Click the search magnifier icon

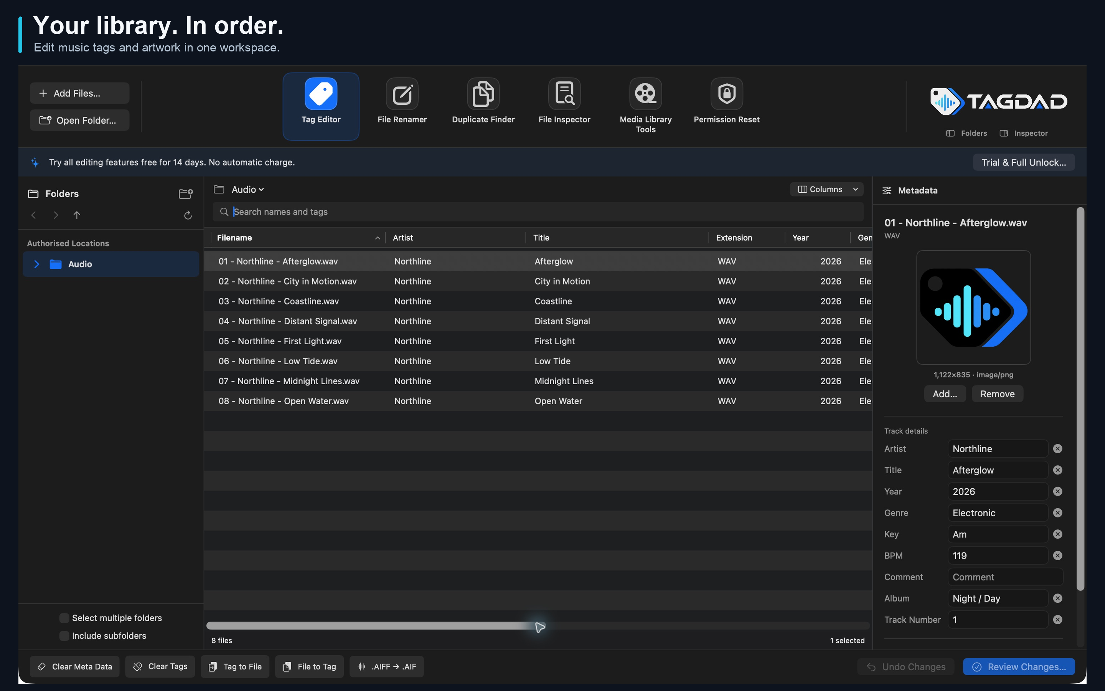(x=224, y=212)
